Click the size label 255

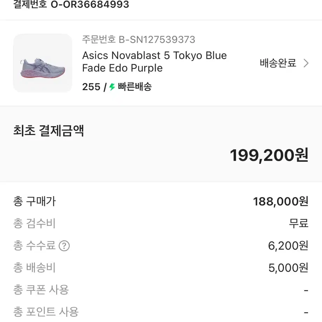[x=92, y=87]
